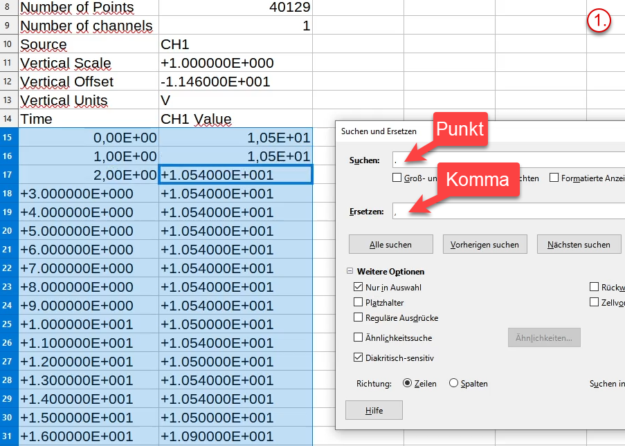Click the '+5.000000E+000' cell

tap(89, 231)
